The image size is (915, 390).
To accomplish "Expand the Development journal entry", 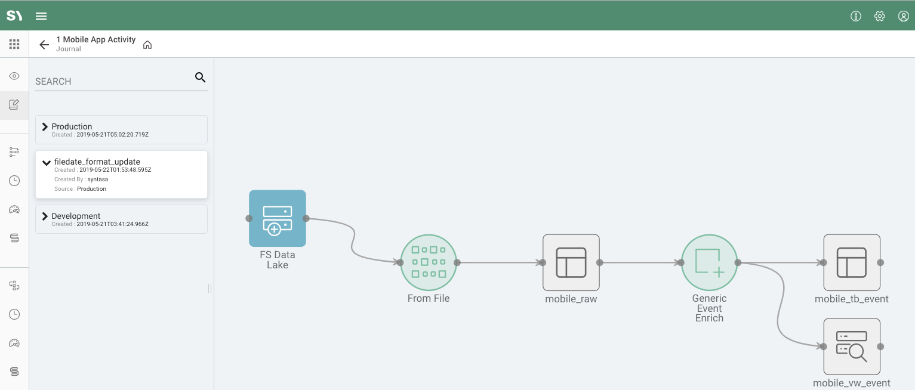I will point(45,216).
